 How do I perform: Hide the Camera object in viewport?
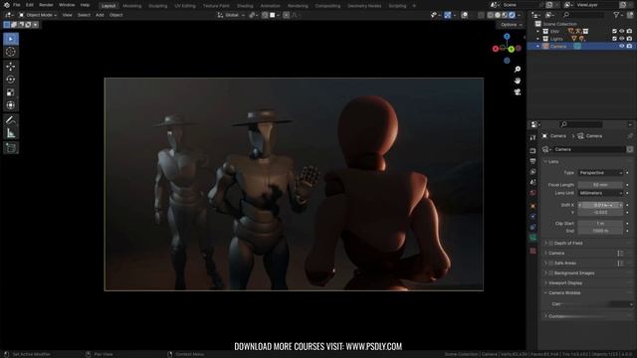621,47
